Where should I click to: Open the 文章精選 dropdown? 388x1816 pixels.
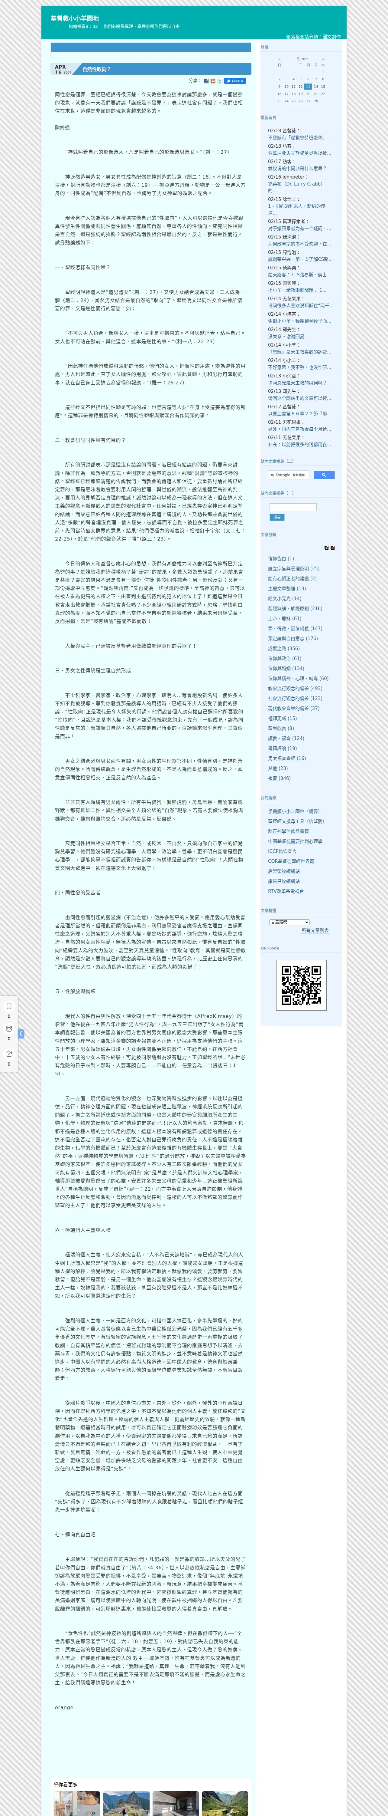click(289, 922)
